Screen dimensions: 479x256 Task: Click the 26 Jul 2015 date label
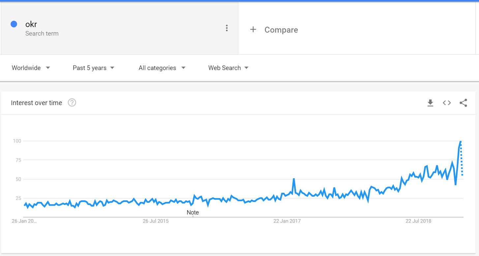click(156, 221)
